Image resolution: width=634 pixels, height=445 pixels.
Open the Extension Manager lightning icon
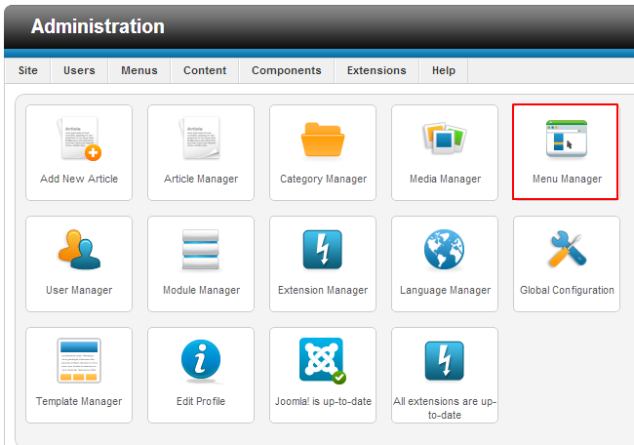coord(323,250)
